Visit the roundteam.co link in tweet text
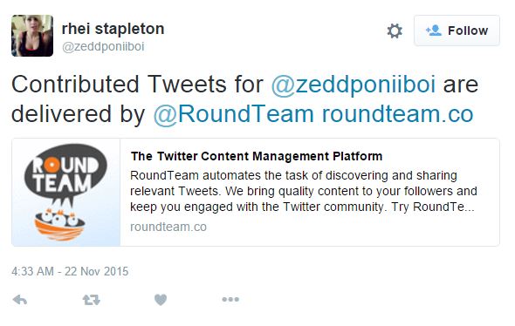 (398, 114)
